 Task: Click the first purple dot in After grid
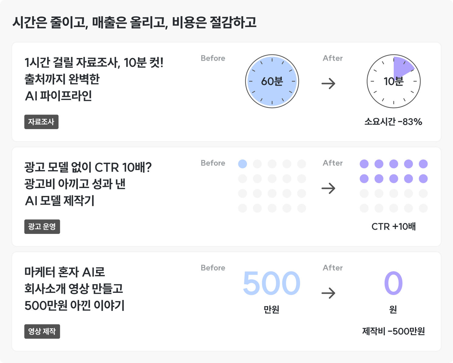364,164
